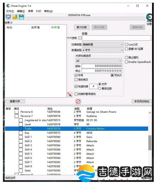157x184 pixels.
Task: Open 高级选项 at the bottom
Action: (10, 178)
